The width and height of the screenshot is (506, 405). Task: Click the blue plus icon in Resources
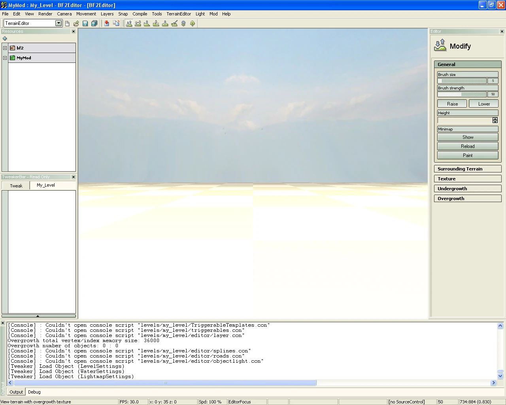[x=5, y=38]
